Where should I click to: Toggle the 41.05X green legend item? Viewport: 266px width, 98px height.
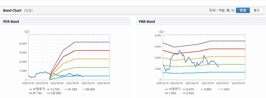coord(71,89)
